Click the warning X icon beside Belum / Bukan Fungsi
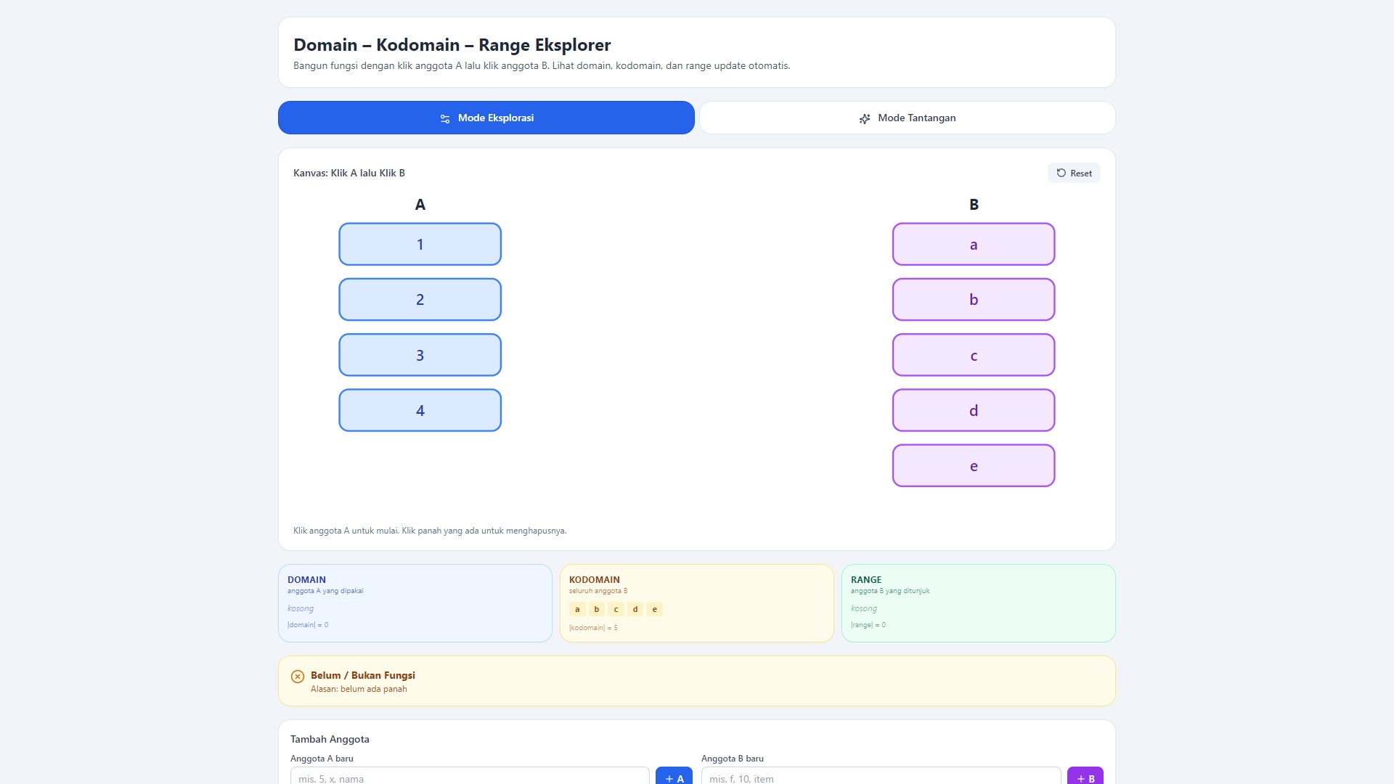This screenshot has width=1394, height=784. click(x=298, y=677)
